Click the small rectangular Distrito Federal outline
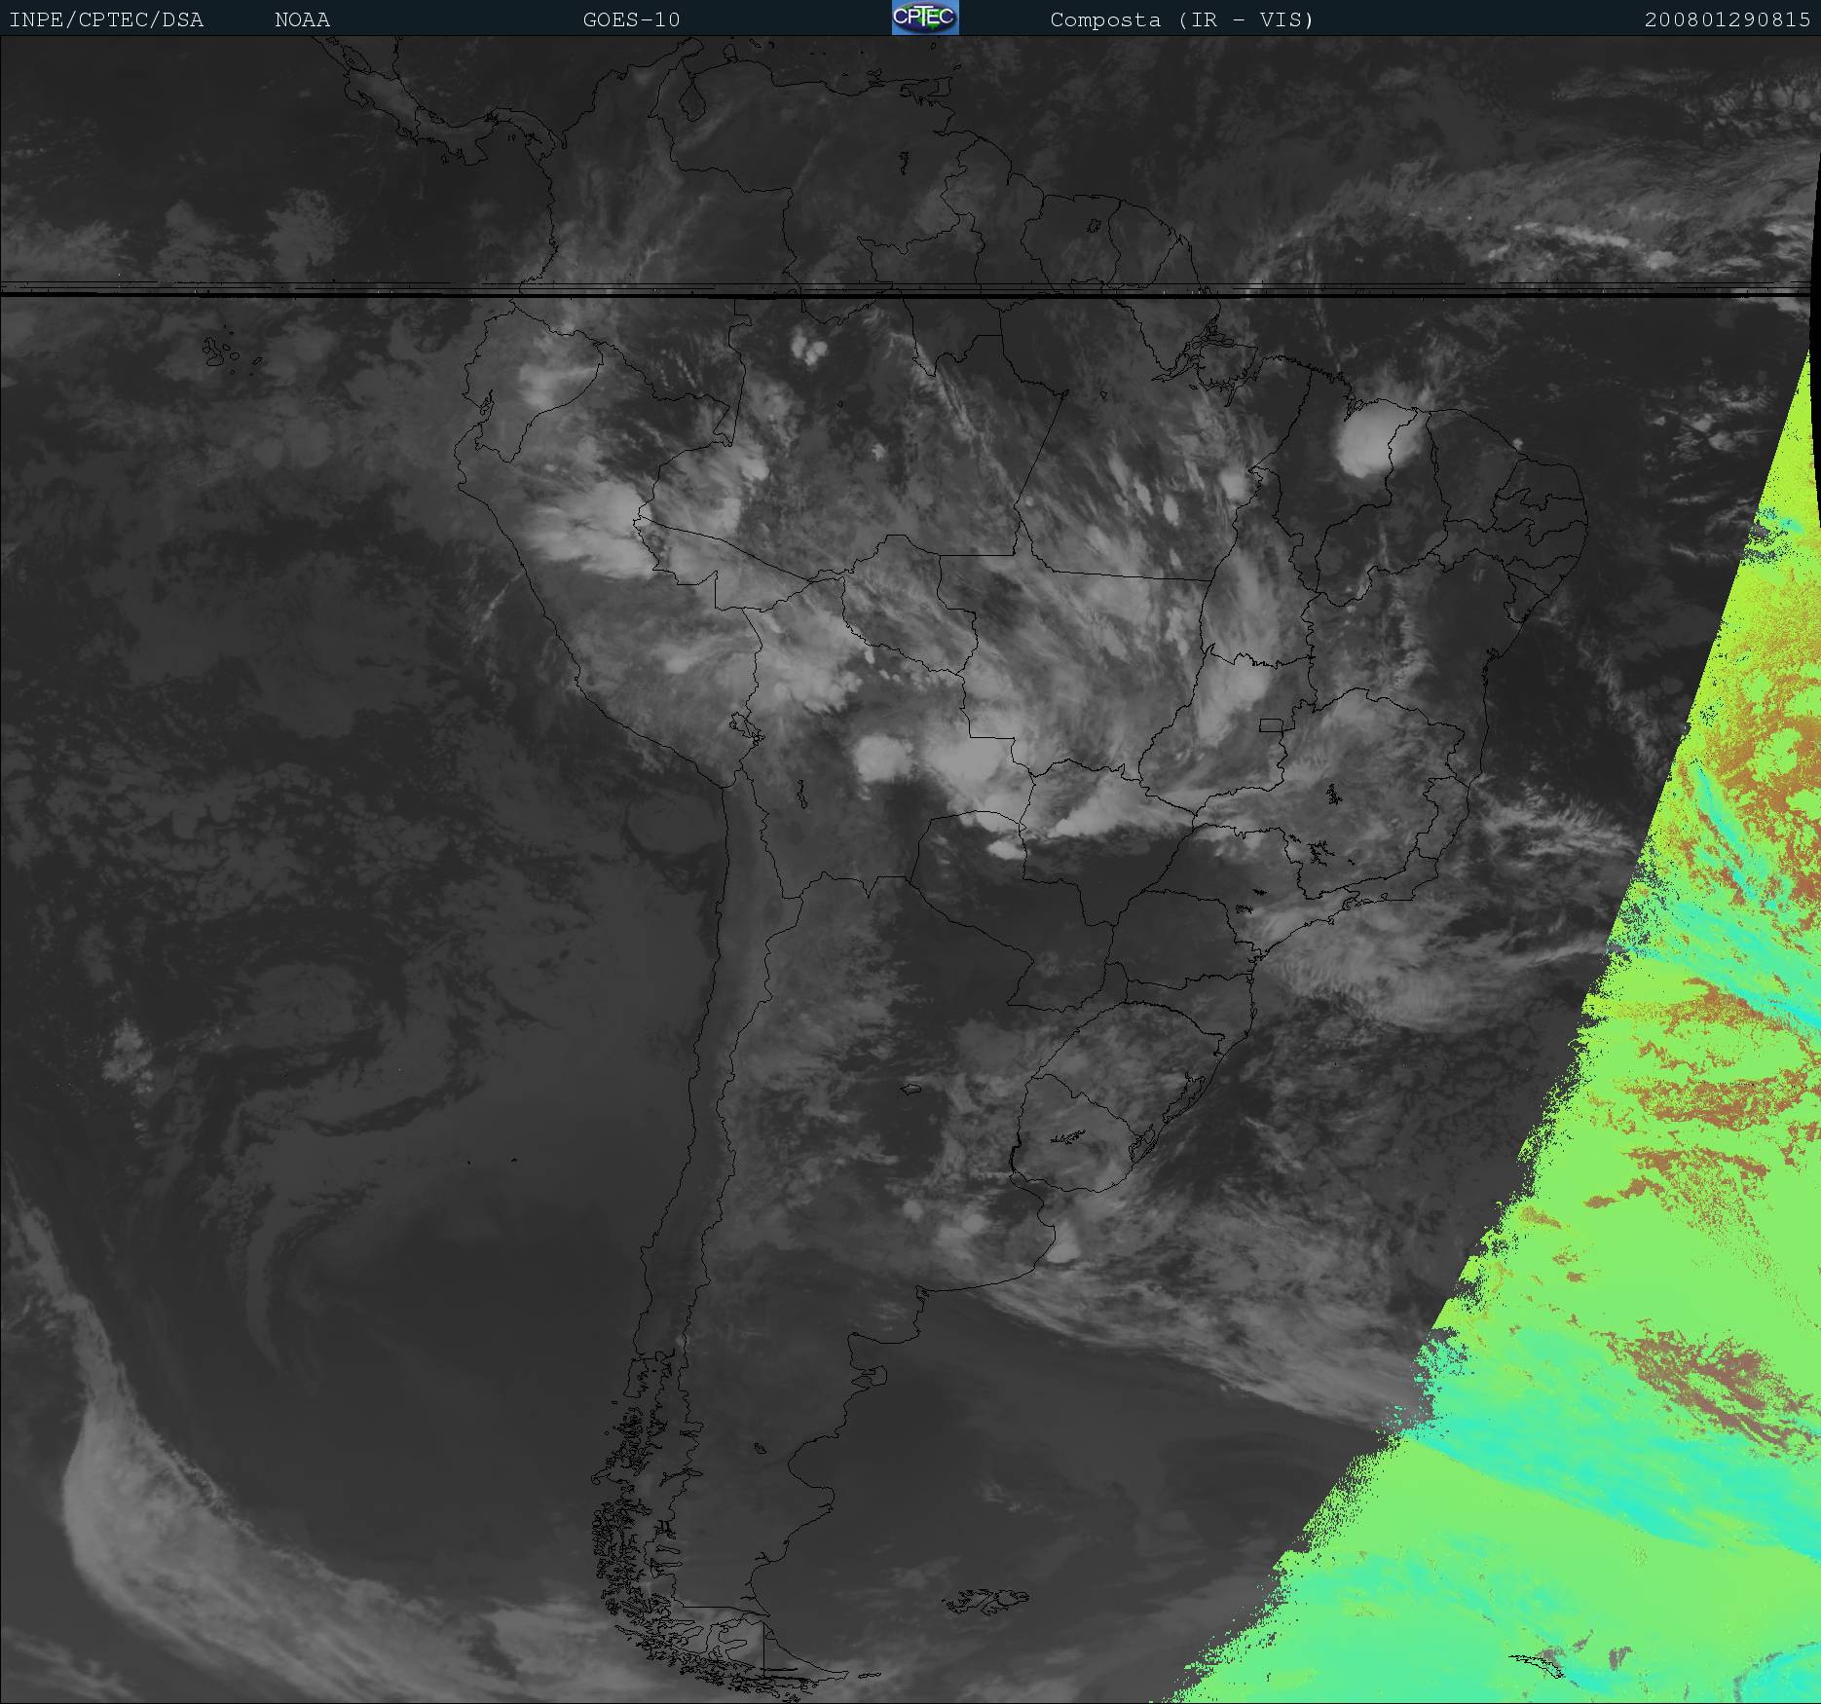1821x1704 pixels. click(1271, 724)
